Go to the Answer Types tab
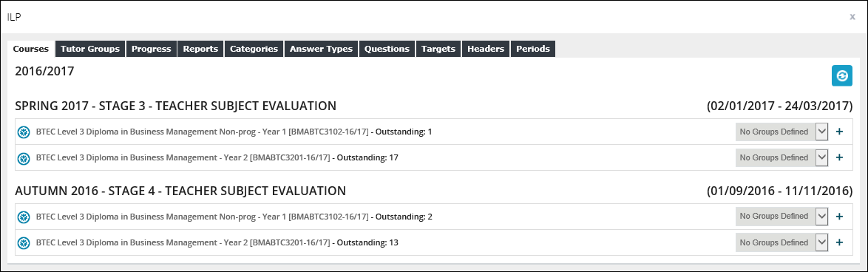868x272 pixels. tap(321, 49)
